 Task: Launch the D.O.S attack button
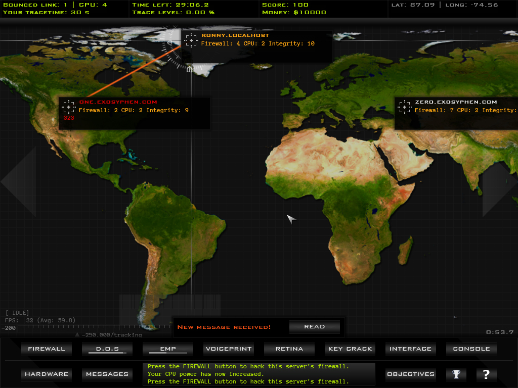click(x=107, y=349)
